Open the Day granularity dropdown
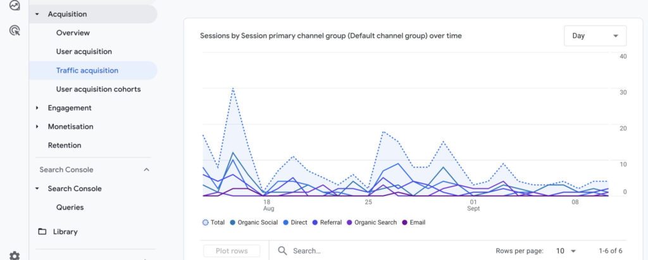The width and height of the screenshot is (648, 260). [x=595, y=36]
